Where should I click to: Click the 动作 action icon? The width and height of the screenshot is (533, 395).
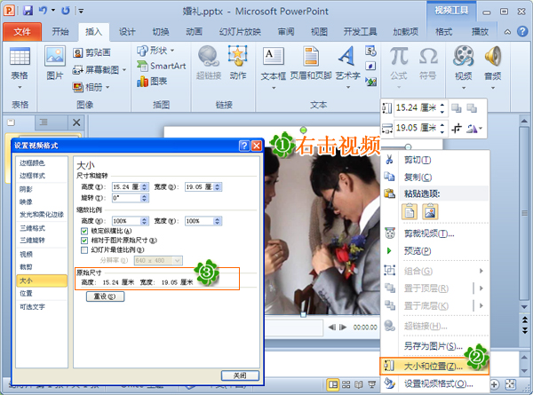(237, 56)
